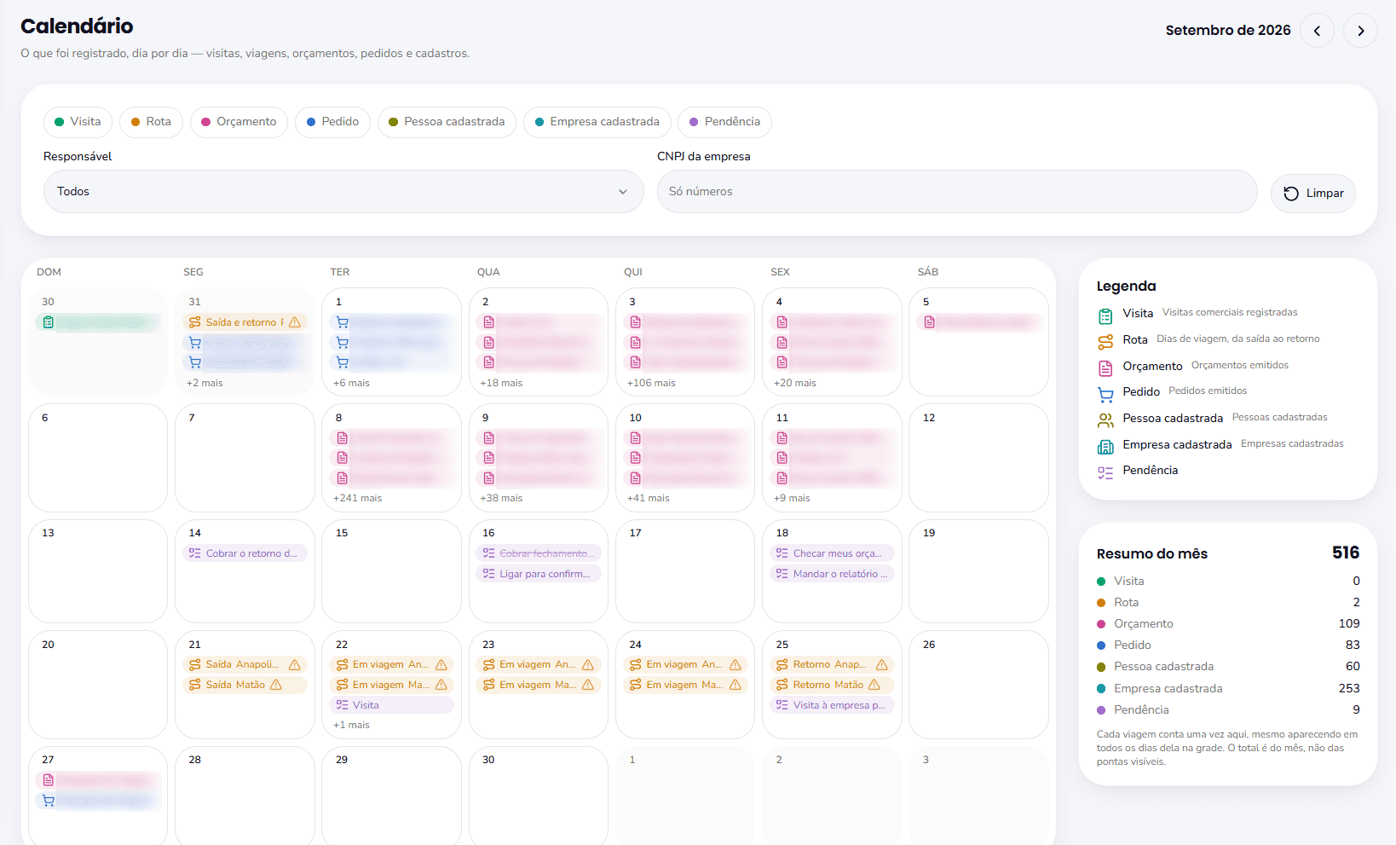Open 'Ligar para confirm...' task on day 16
Screen dimensions: 1396x845
(x=539, y=574)
